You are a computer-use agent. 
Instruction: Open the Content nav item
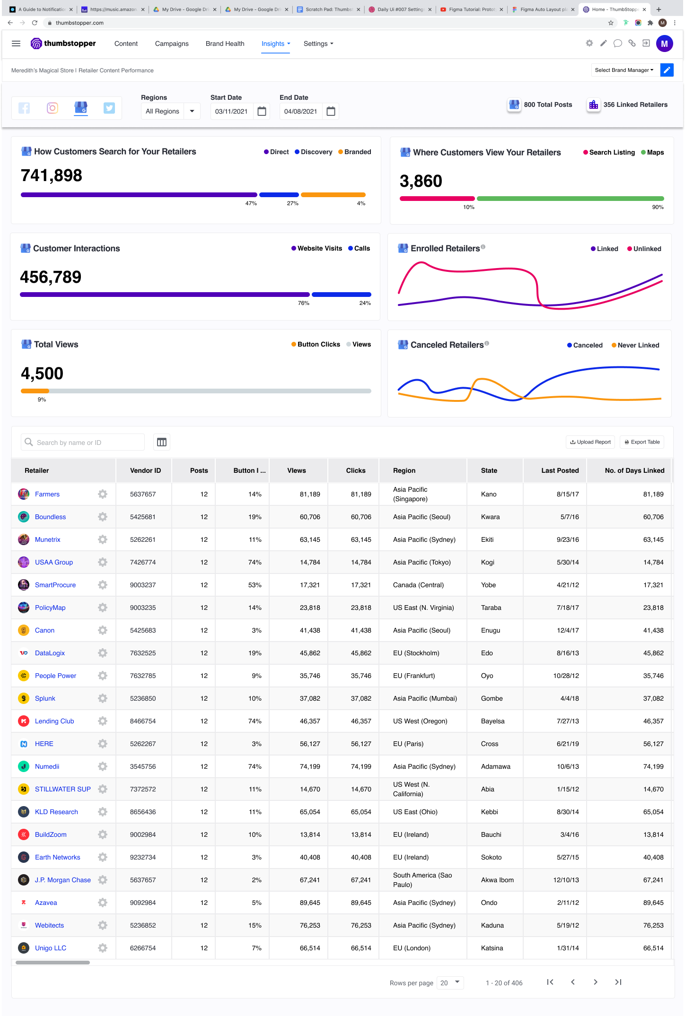126,43
